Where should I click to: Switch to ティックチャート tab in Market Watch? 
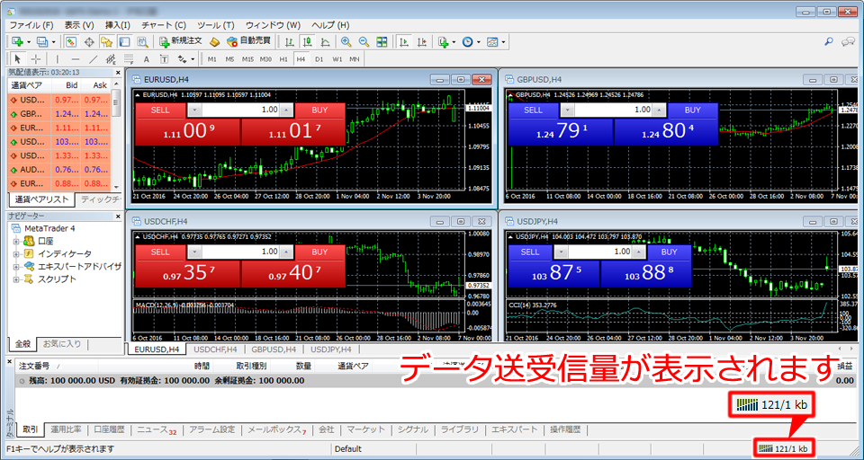click(100, 199)
